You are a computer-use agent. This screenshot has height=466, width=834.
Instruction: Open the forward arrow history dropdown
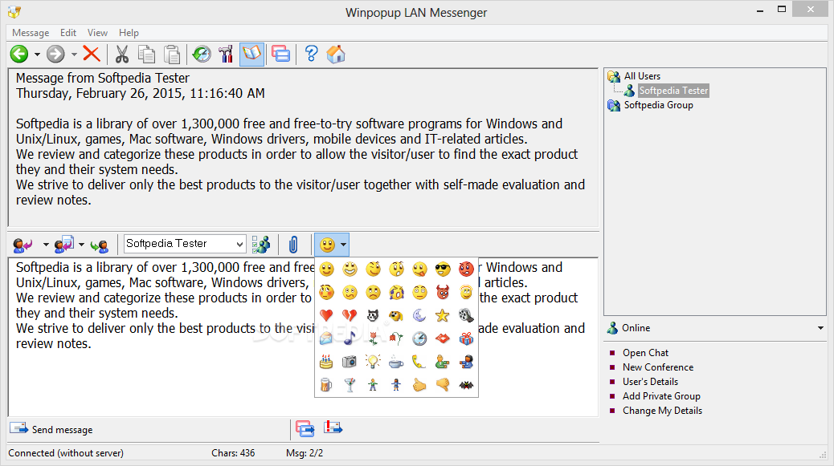click(74, 54)
